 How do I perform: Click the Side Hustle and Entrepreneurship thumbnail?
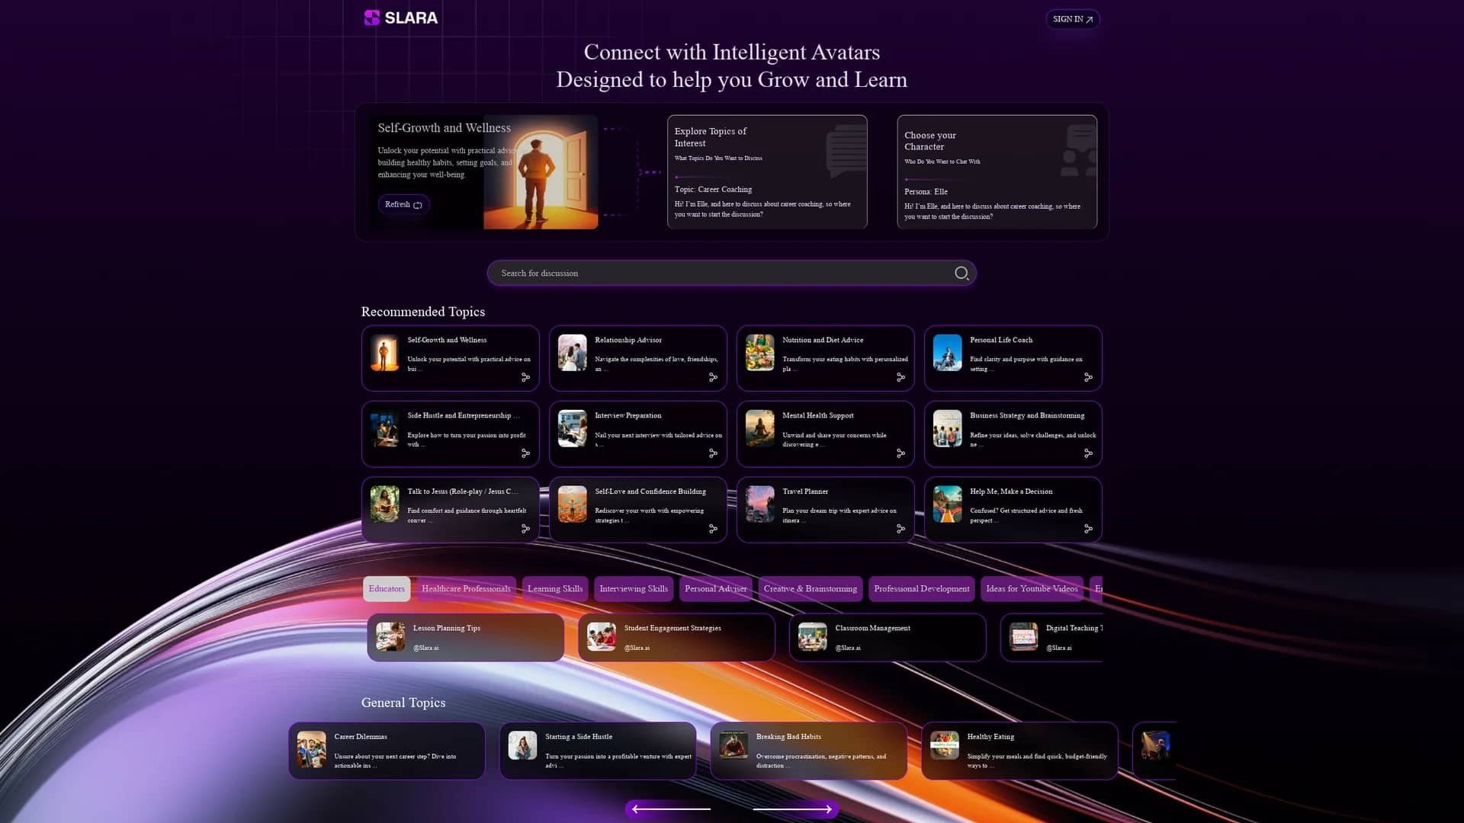384,428
